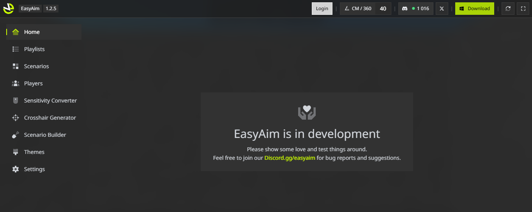Open the Themes page
Viewport: 532px width, 212px height.
[x=44, y=152]
